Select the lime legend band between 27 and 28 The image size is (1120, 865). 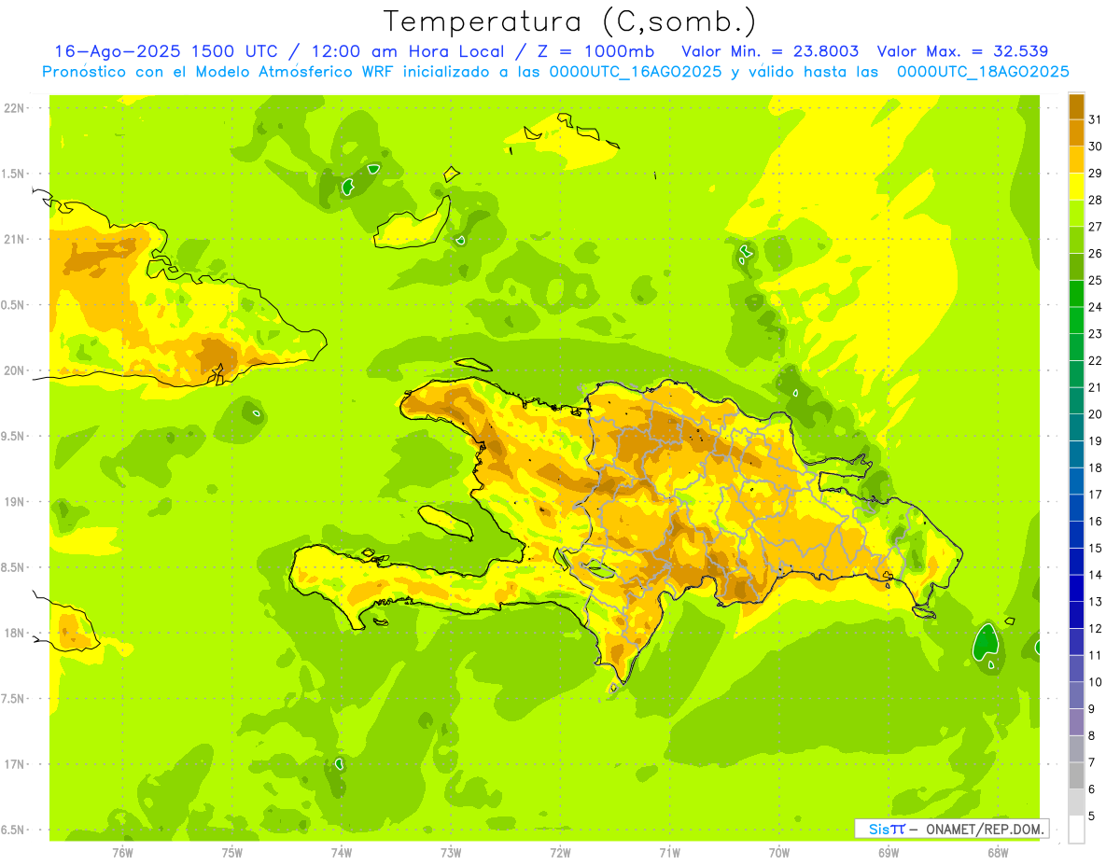(1076, 214)
